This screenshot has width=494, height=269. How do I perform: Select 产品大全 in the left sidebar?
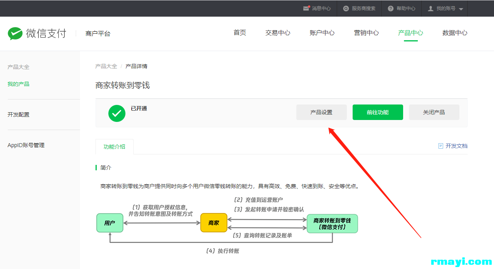coord(19,67)
